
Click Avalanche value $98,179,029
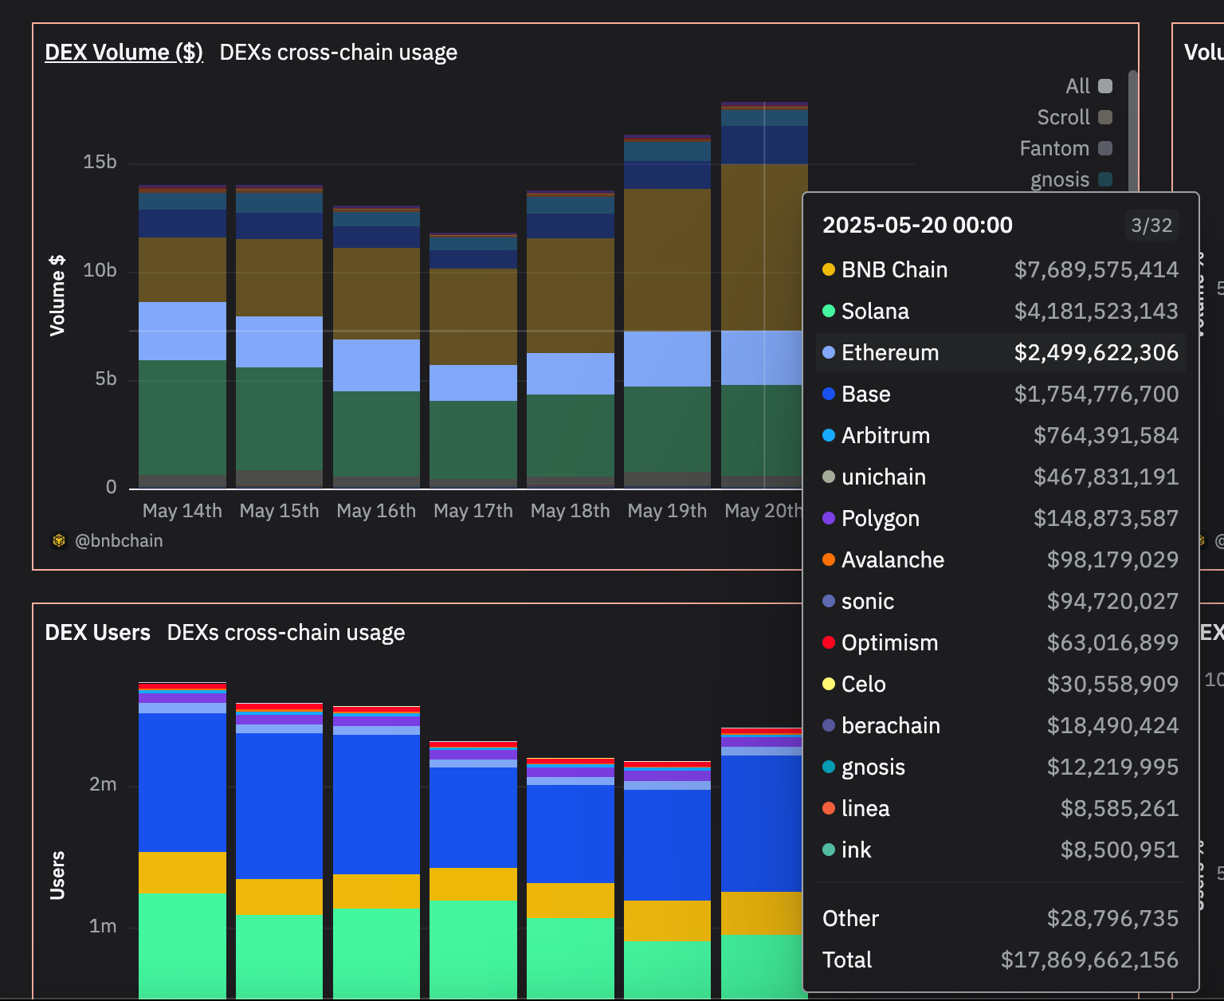coord(1112,560)
